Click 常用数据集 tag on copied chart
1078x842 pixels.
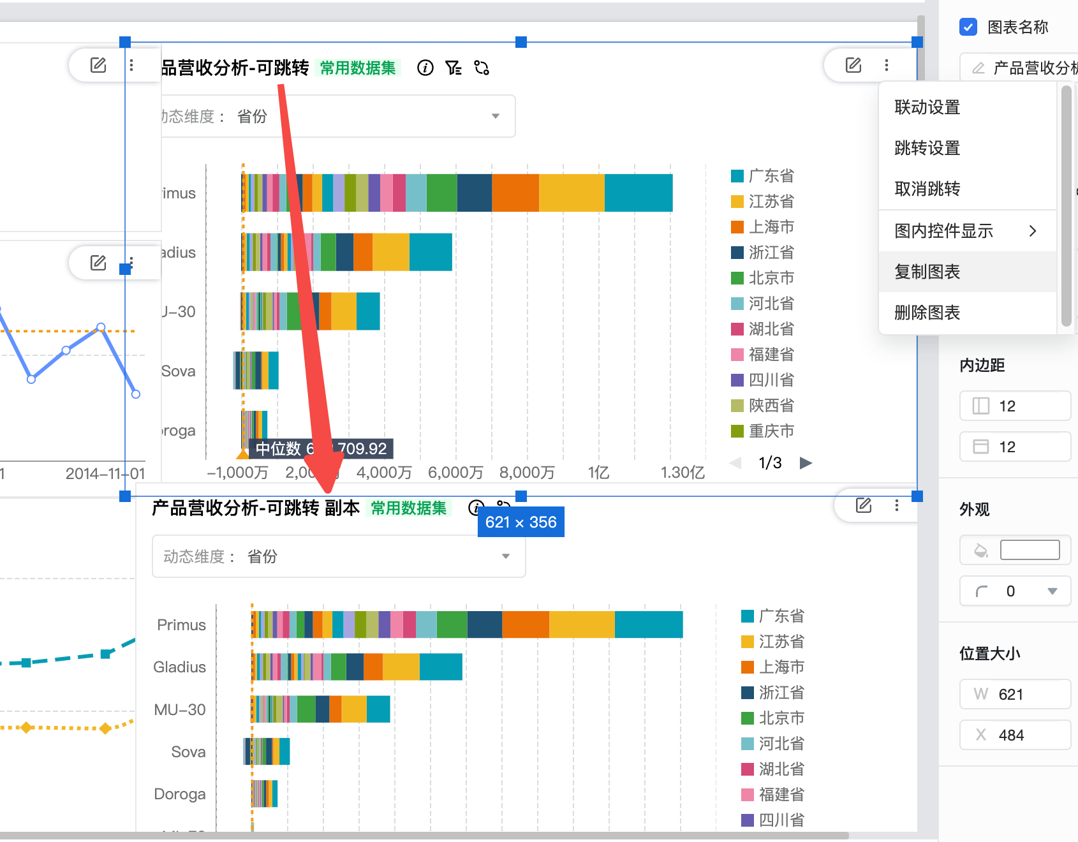(x=409, y=508)
